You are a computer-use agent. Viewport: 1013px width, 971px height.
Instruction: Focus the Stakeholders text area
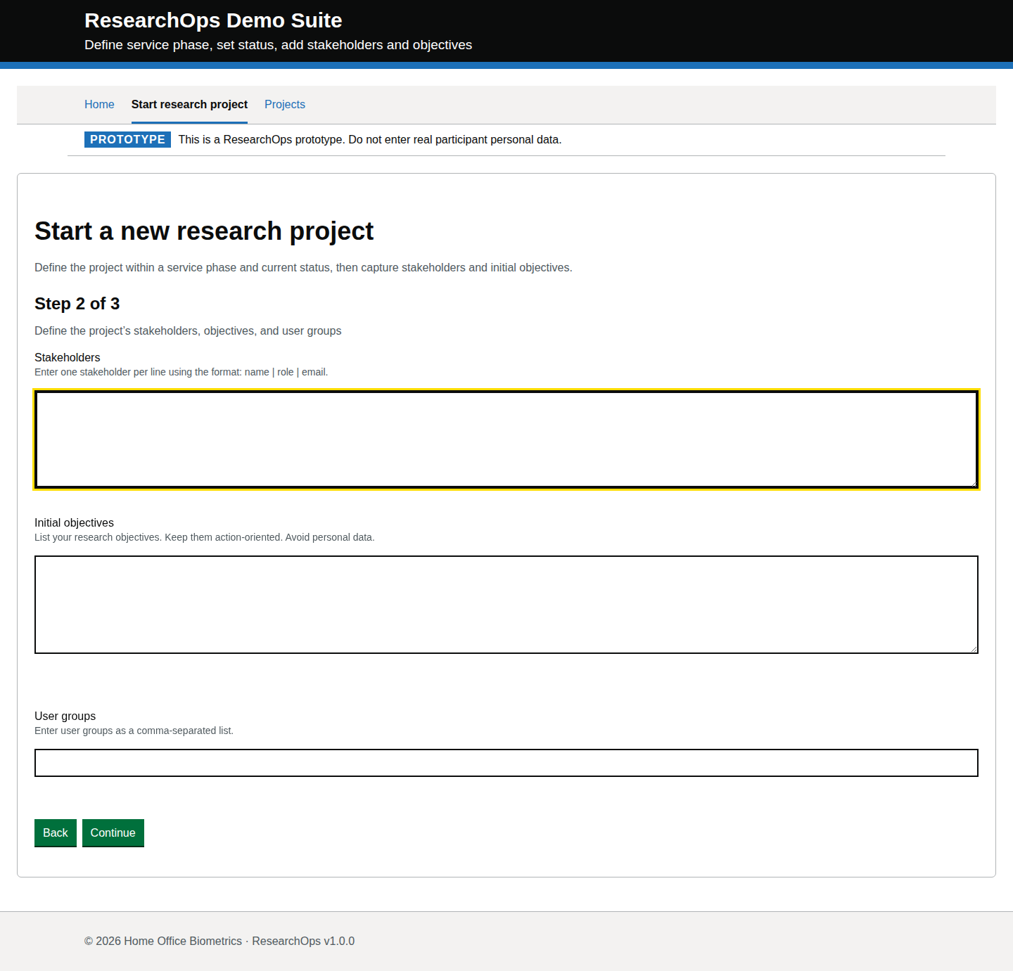(506, 439)
